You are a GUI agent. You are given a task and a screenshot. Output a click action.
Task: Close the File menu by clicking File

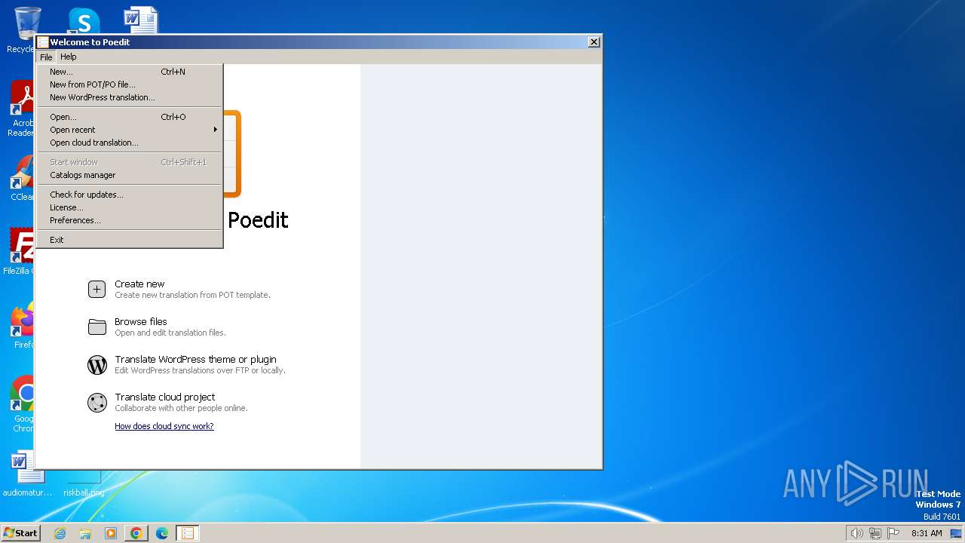tap(46, 57)
